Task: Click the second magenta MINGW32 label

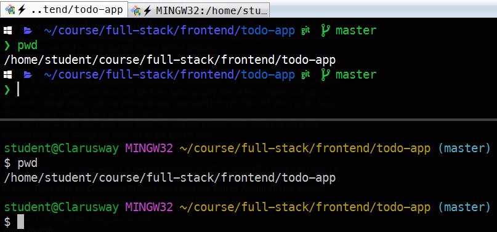Action: tap(149, 207)
